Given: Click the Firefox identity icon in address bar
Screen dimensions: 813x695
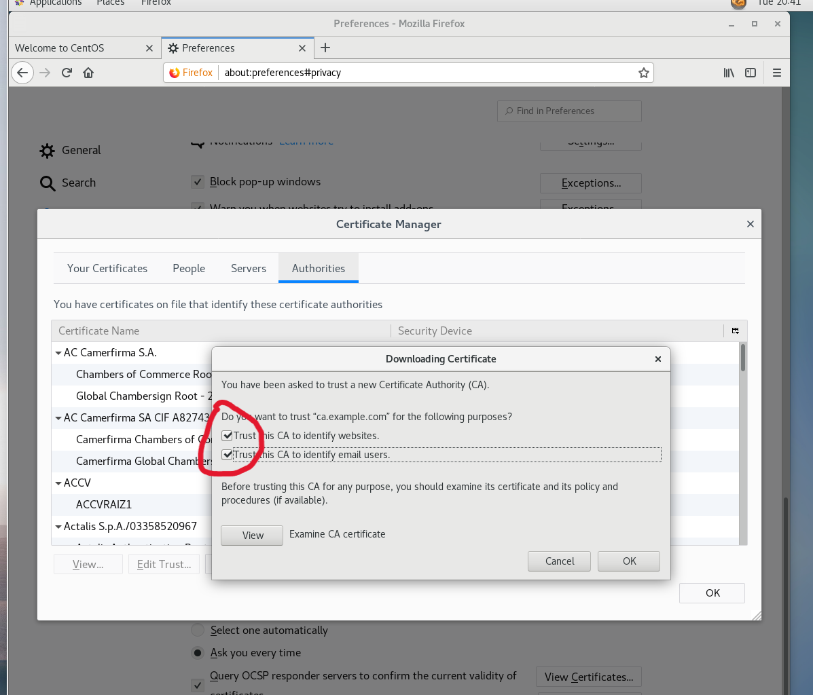Looking at the screenshot, I should (x=191, y=73).
